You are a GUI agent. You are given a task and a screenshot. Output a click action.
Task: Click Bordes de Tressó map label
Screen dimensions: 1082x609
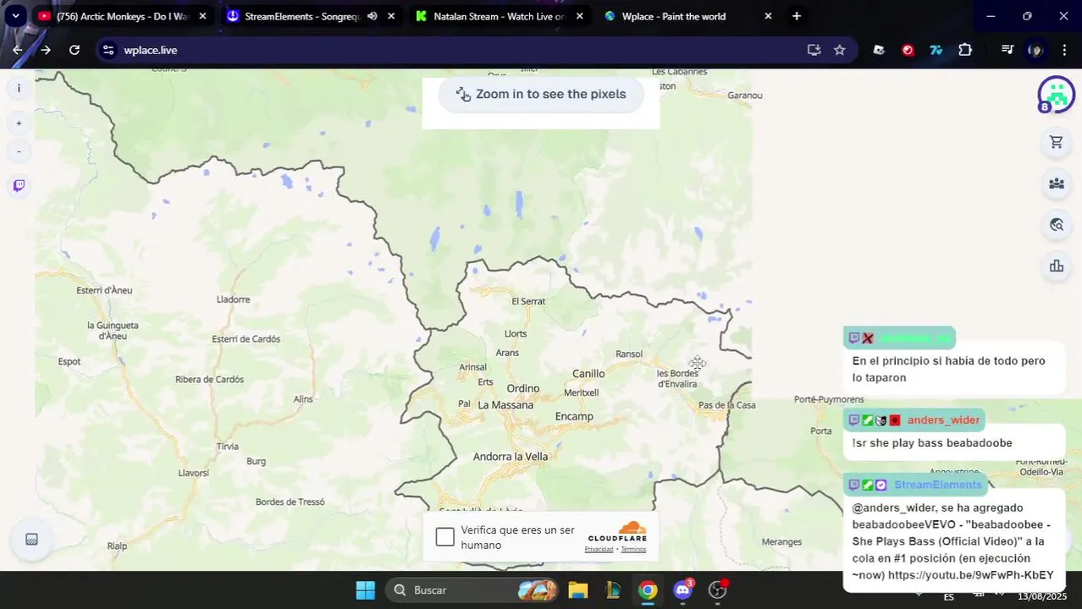point(290,502)
